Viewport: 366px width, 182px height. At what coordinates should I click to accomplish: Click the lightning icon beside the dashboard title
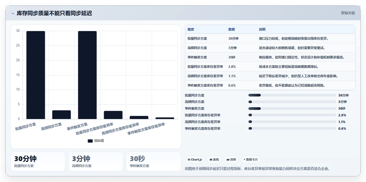click(13, 13)
